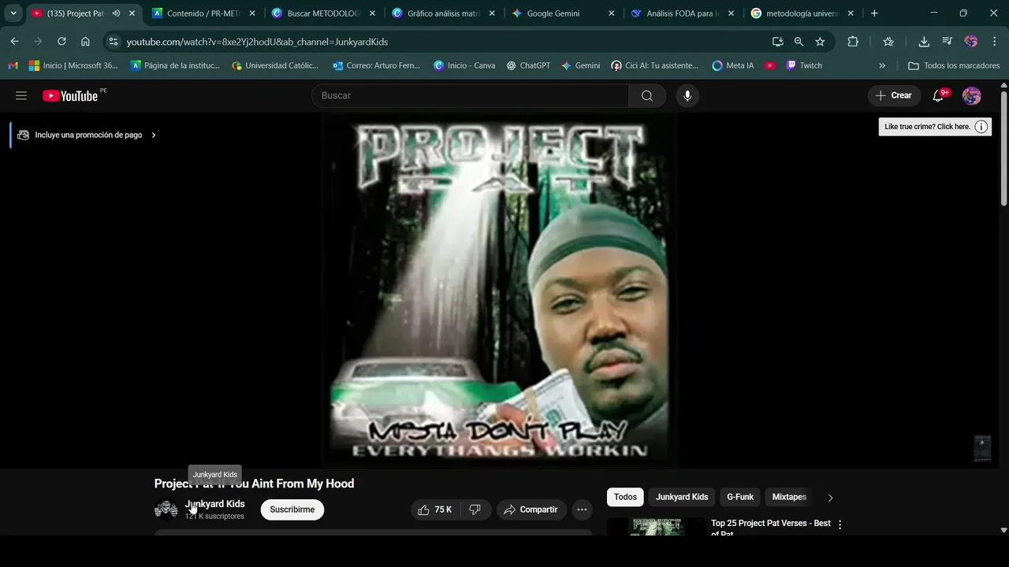The width and height of the screenshot is (1009, 567).
Task: Show next filter chips arrow
Action: tap(830, 498)
